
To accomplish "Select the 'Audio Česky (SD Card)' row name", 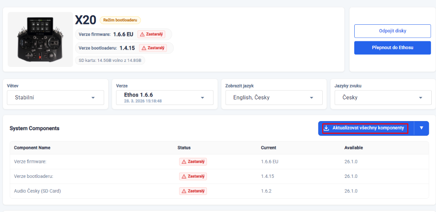I will coord(37,191).
